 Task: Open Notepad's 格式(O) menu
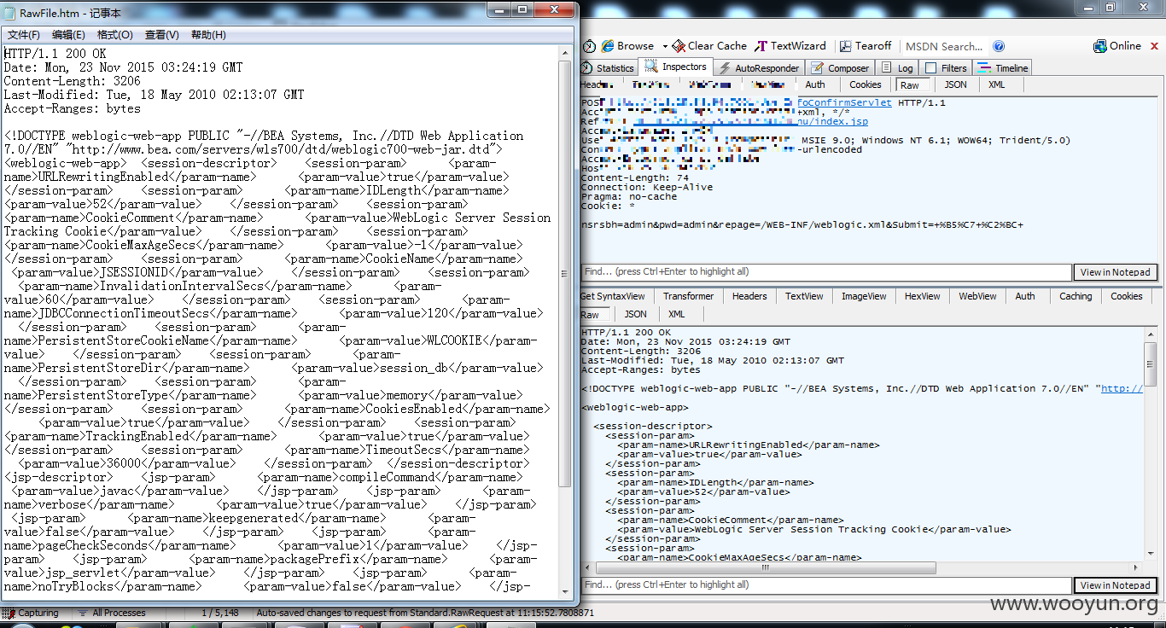(x=115, y=35)
